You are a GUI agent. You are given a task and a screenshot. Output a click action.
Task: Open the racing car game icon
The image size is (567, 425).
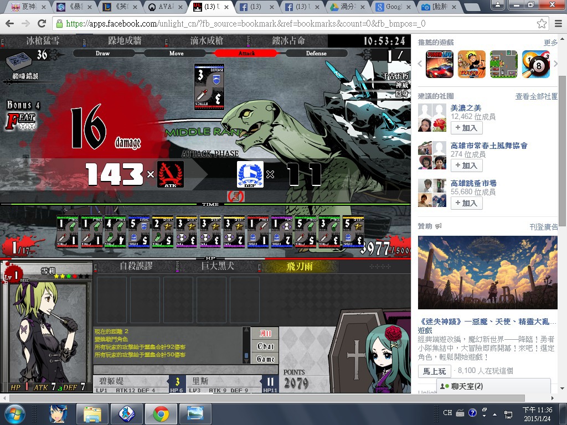coord(439,64)
